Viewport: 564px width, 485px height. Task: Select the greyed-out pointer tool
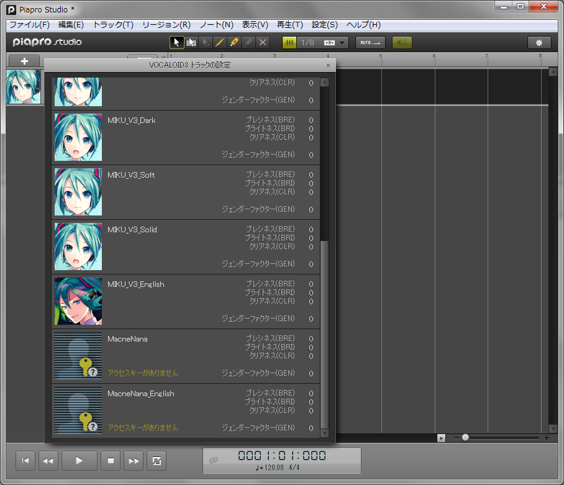[206, 42]
